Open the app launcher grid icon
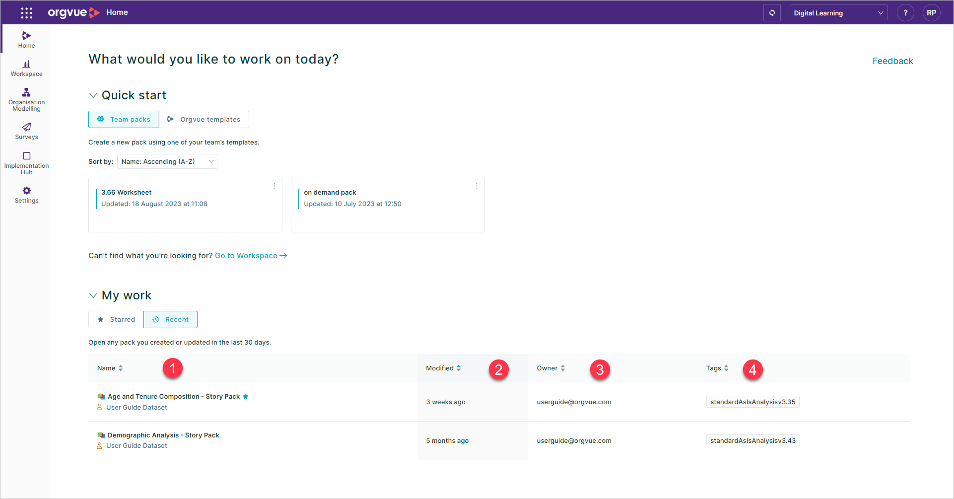Viewport: 954px width, 499px height. [26, 12]
